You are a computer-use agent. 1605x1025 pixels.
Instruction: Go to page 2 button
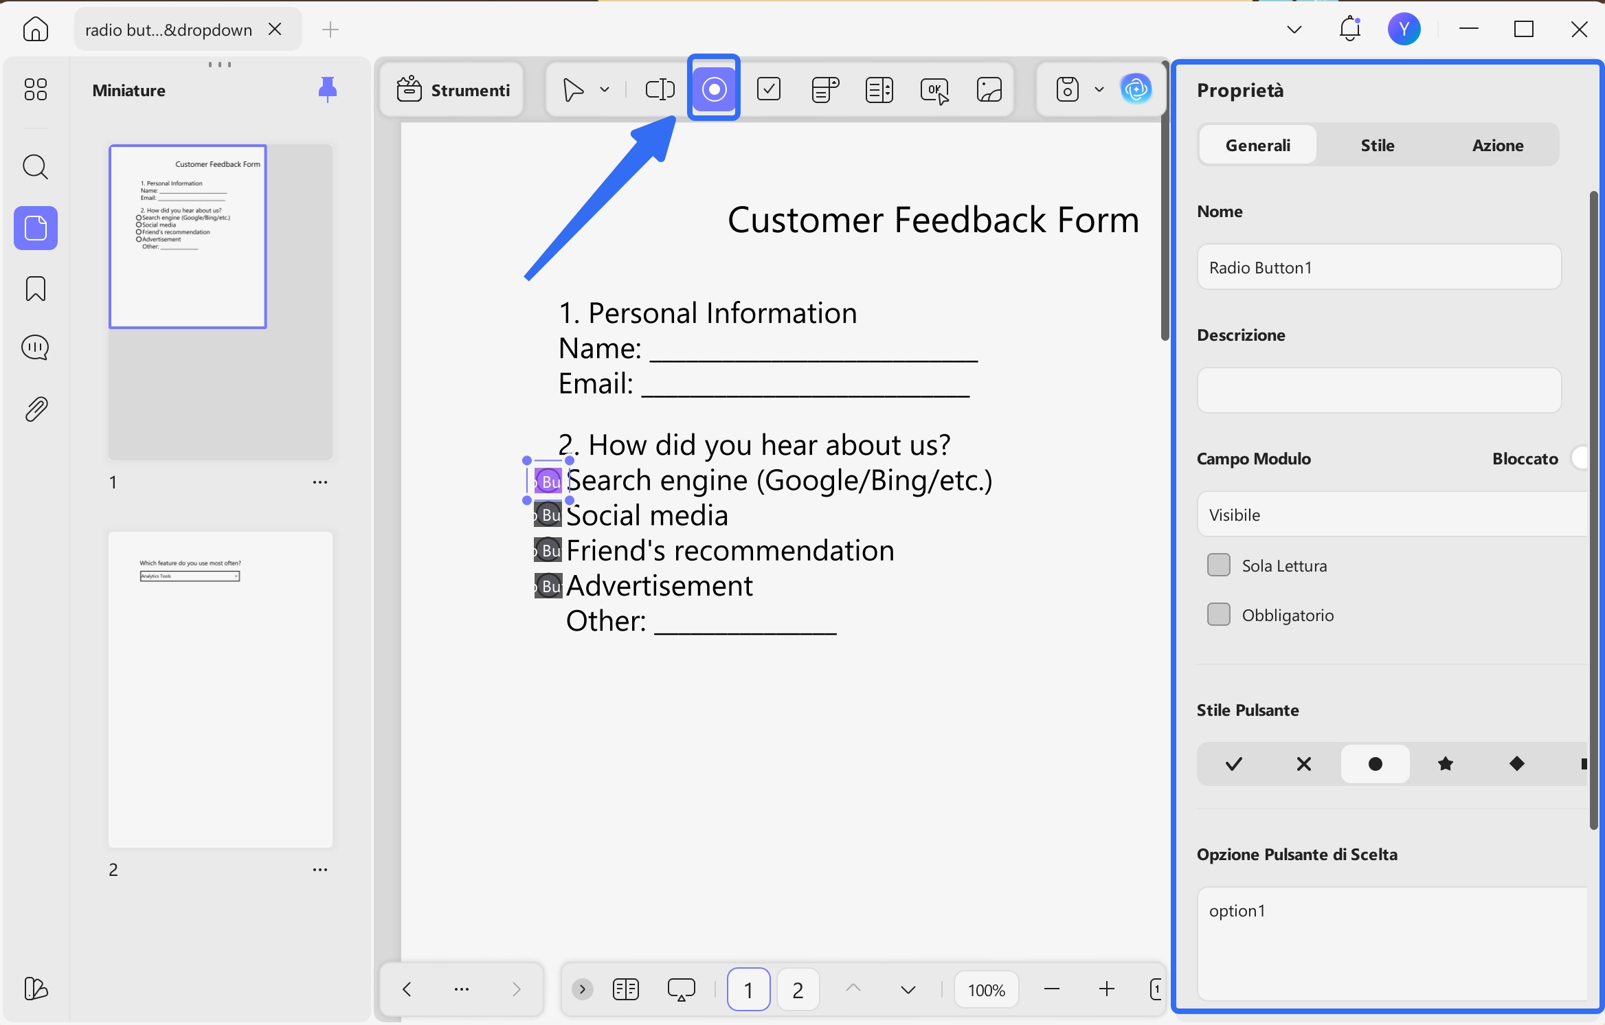coord(798,989)
